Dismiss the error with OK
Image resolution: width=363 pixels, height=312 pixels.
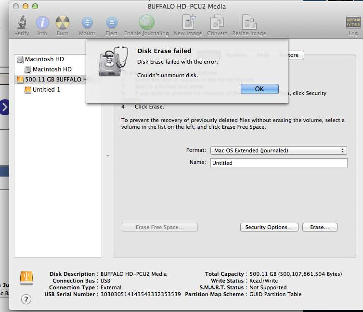[x=259, y=89]
